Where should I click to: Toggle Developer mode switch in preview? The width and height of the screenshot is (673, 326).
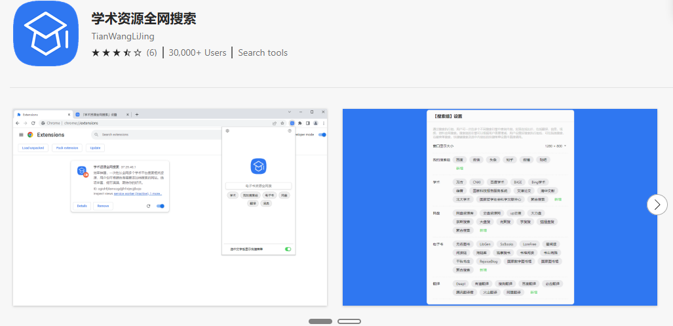point(323,134)
